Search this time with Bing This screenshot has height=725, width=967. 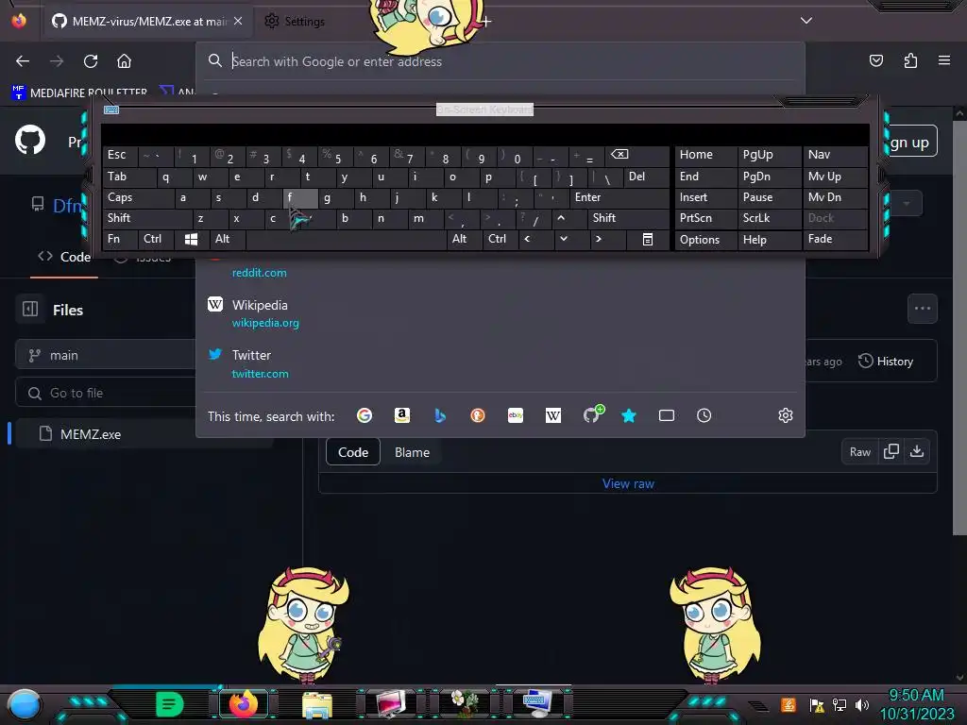click(440, 415)
